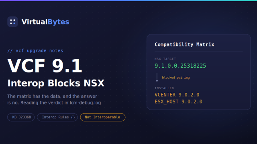Select the Interop Rules {} tag
This screenshot has width=257, height=144.
[57, 117]
